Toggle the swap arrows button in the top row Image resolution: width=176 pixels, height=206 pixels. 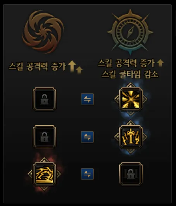click(x=87, y=99)
